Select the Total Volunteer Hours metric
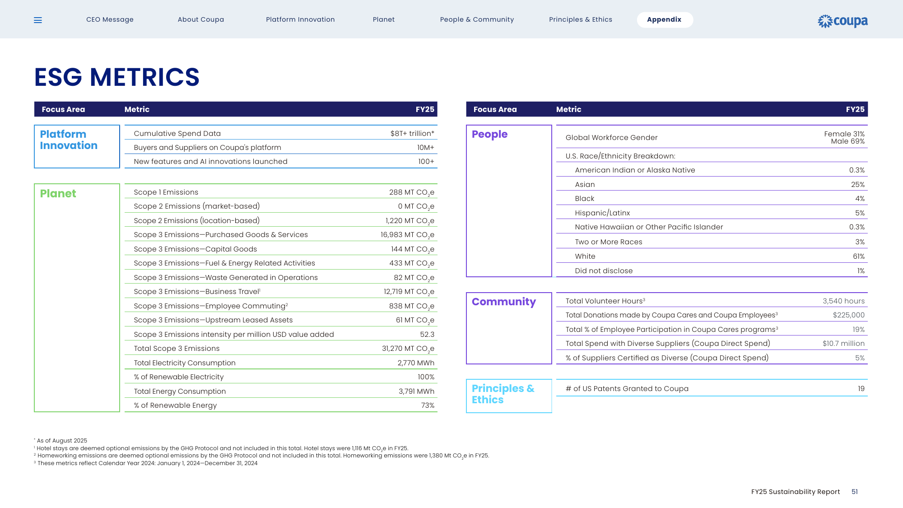The width and height of the screenshot is (903, 508). 605,301
